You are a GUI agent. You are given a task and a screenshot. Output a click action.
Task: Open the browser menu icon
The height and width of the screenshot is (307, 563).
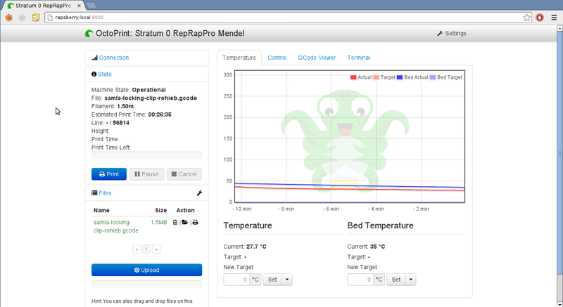[x=553, y=18]
